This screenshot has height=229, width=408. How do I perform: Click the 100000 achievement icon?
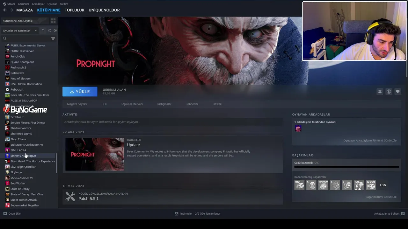click(323, 185)
